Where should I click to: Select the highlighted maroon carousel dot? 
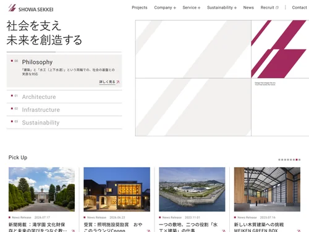[297, 160]
